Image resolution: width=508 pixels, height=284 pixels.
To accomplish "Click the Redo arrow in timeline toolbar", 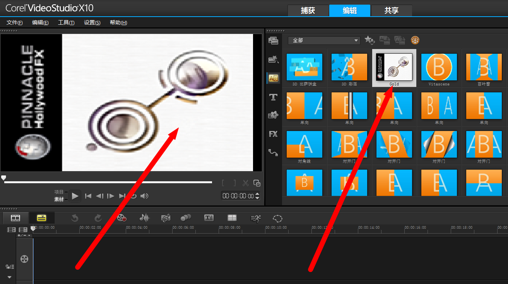I will pyautogui.click(x=98, y=218).
